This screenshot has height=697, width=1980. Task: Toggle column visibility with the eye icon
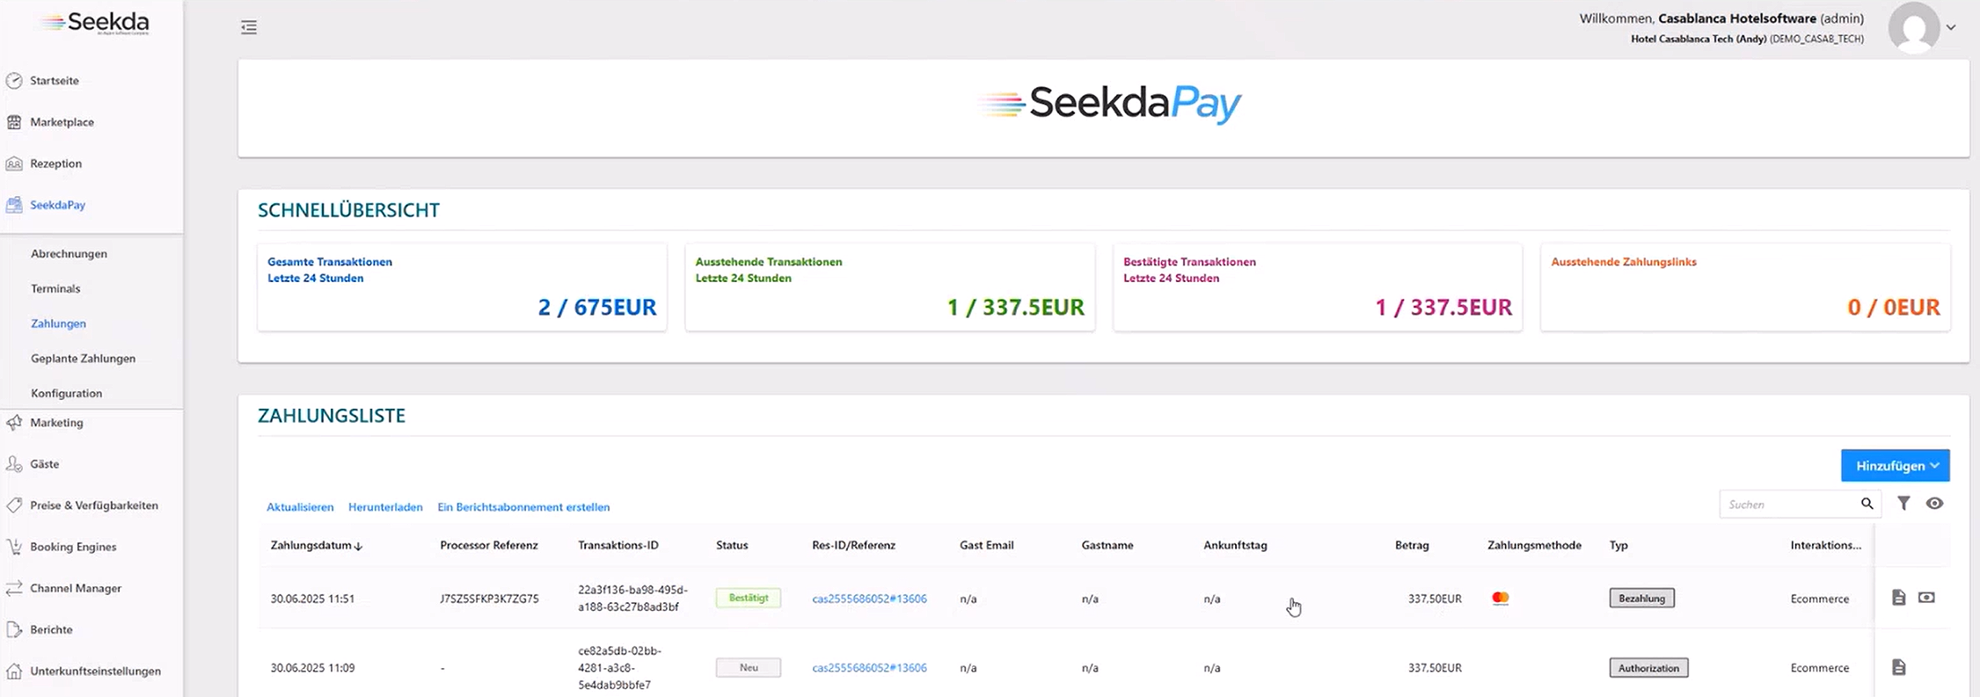coord(1934,504)
